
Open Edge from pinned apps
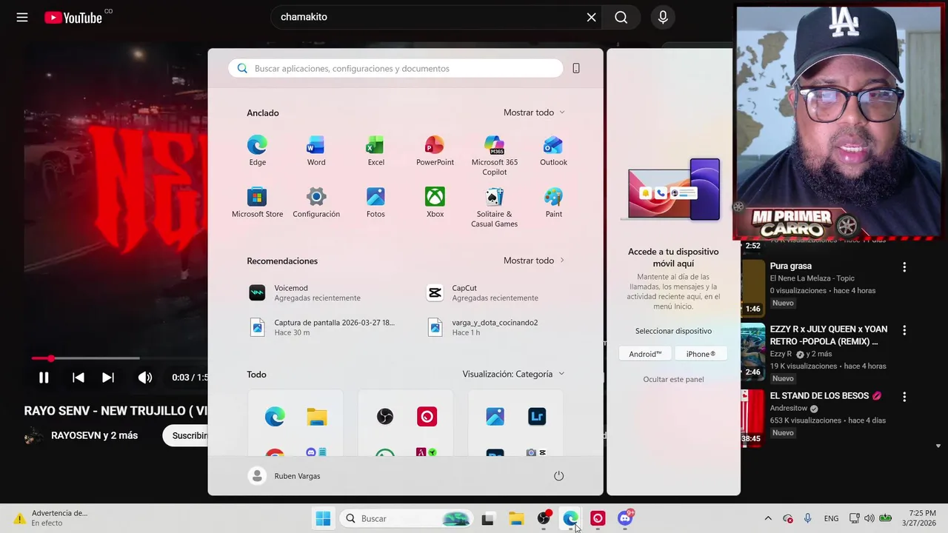click(x=257, y=151)
